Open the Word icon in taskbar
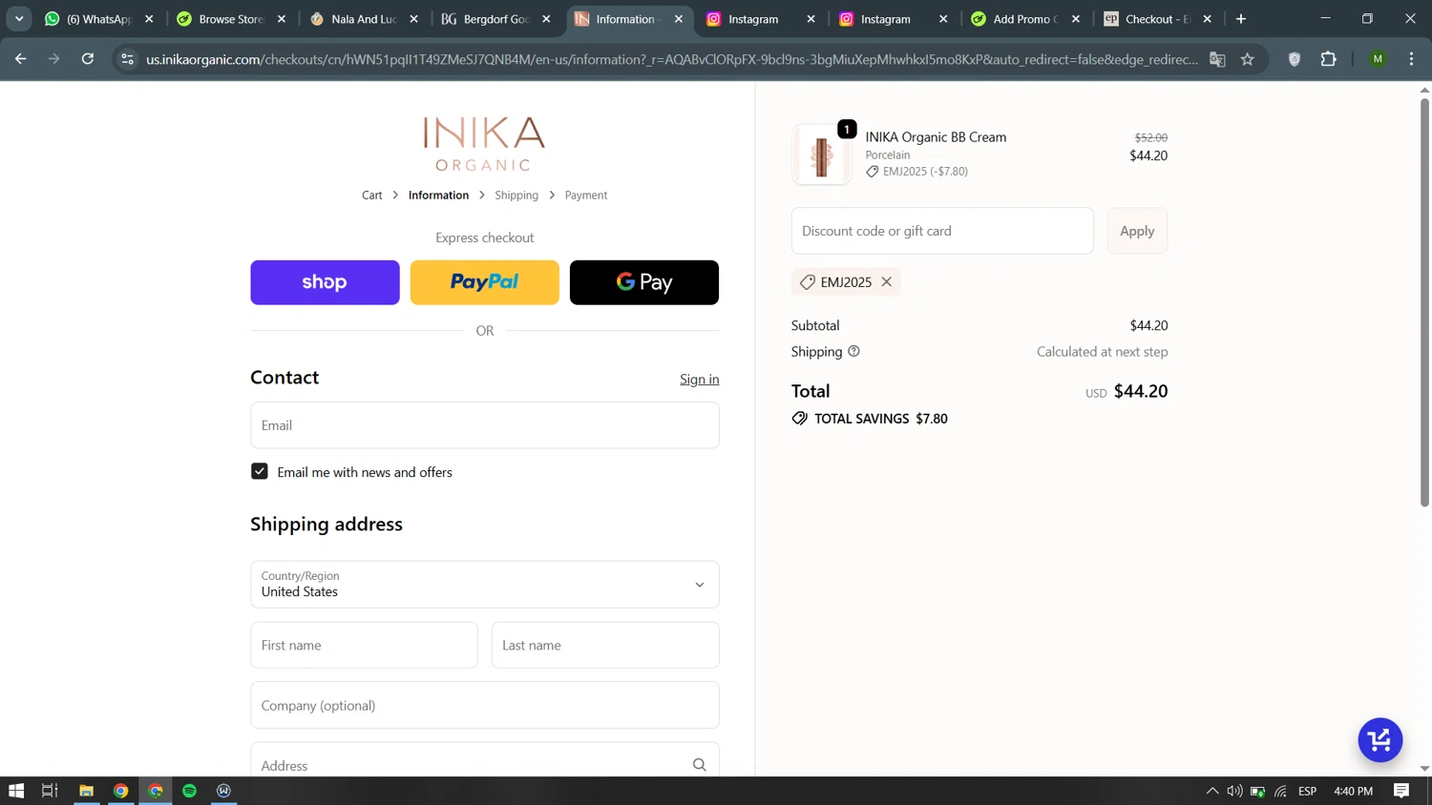The height and width of the screenshot is (805, 1432). pyautogui.click(x=223, y=791)
